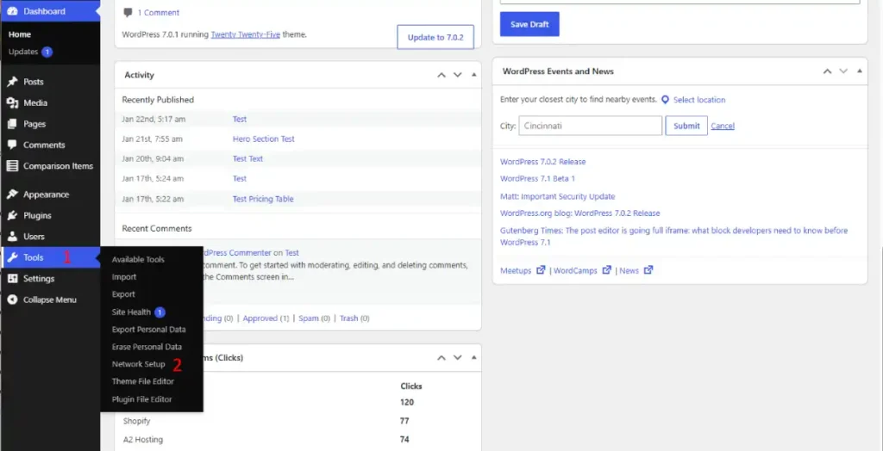Click Update to 7.0.2 button

pyautogui.click(x=435, y=37)
